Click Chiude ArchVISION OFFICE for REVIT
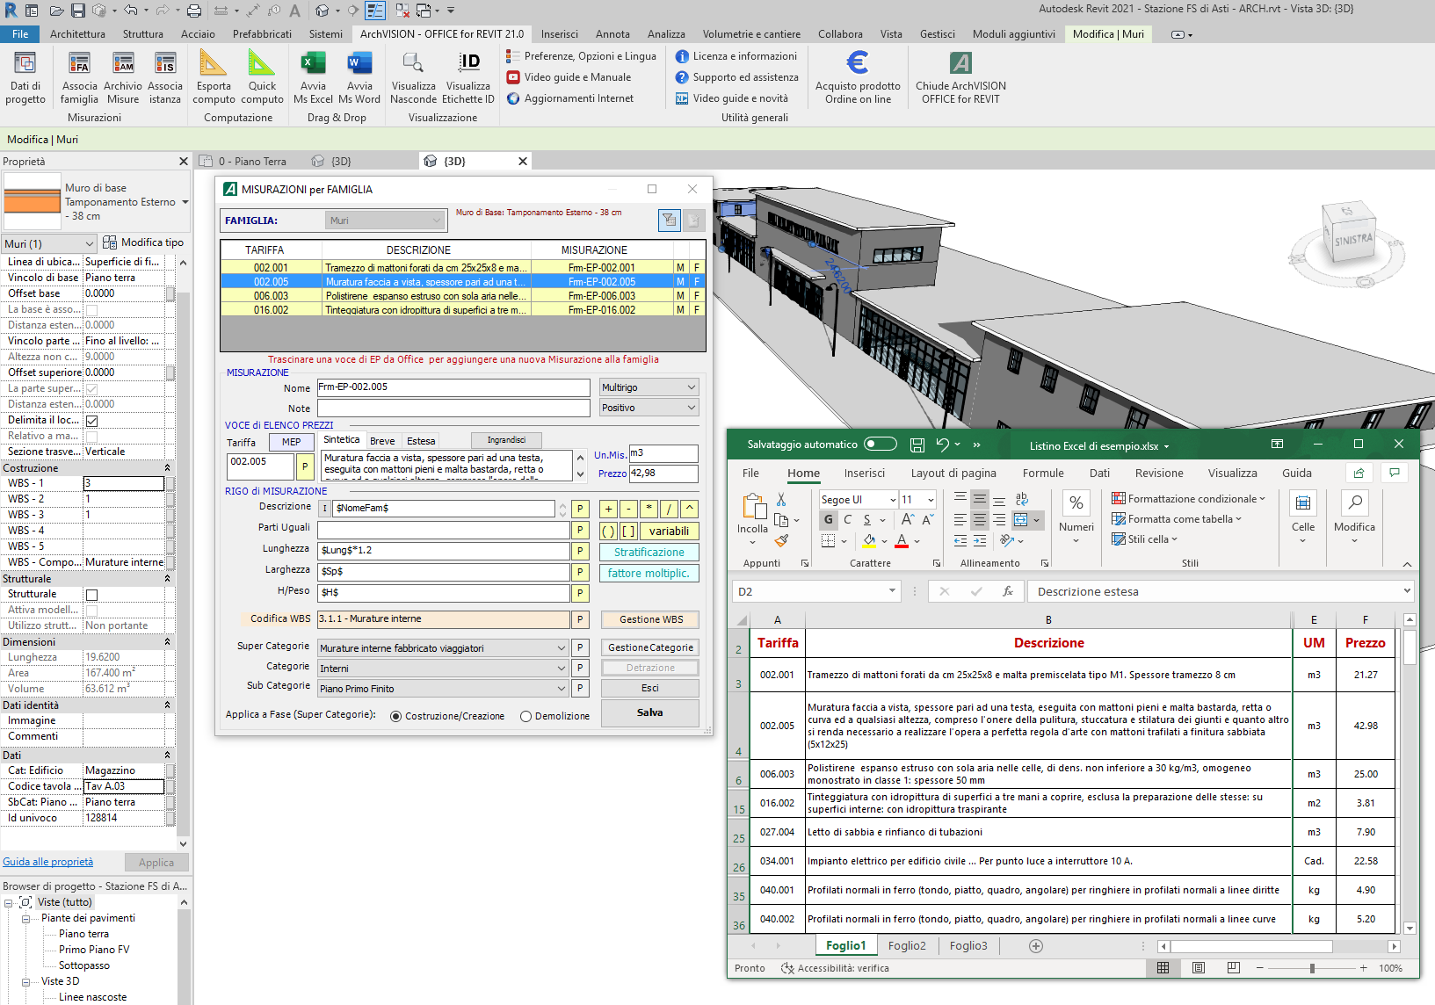The width and height of the screenshot is (1435, 1005). [x=960, y=77]
